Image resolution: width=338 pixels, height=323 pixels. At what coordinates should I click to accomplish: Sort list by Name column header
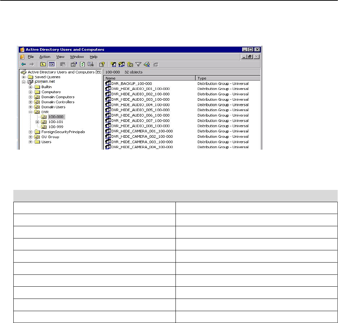coord(149,78)
